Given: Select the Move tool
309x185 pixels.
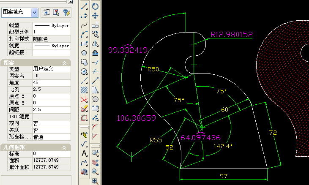Looking at the screenshot, I should pos(95,16).
